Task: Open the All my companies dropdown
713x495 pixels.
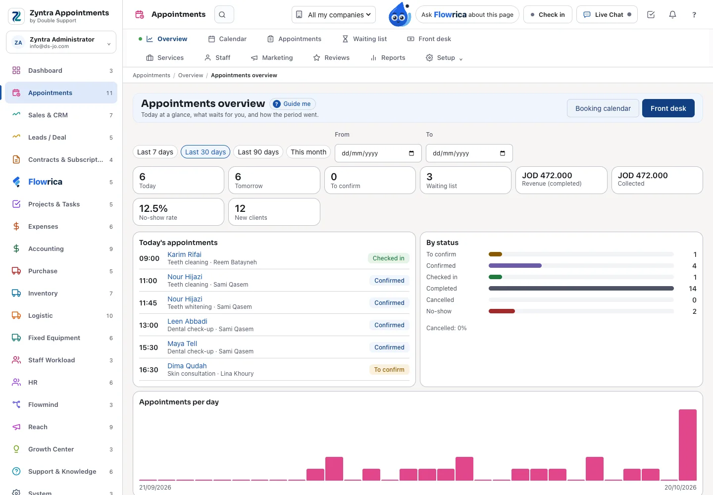Action: pyautogui.click(x=334, y=15)
